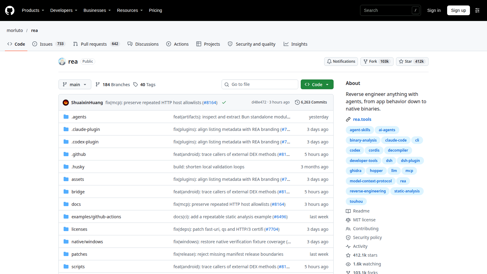Screen dimensions: 487x274
Task: Open the reverse-engineering topic tag
Action: point(368,191)
